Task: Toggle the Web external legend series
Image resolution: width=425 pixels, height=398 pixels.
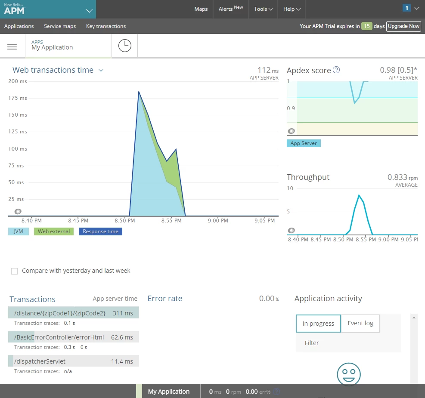Action: [54, 231]
